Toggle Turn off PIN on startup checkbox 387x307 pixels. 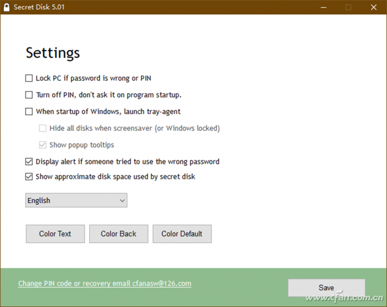tap(29, 95)
